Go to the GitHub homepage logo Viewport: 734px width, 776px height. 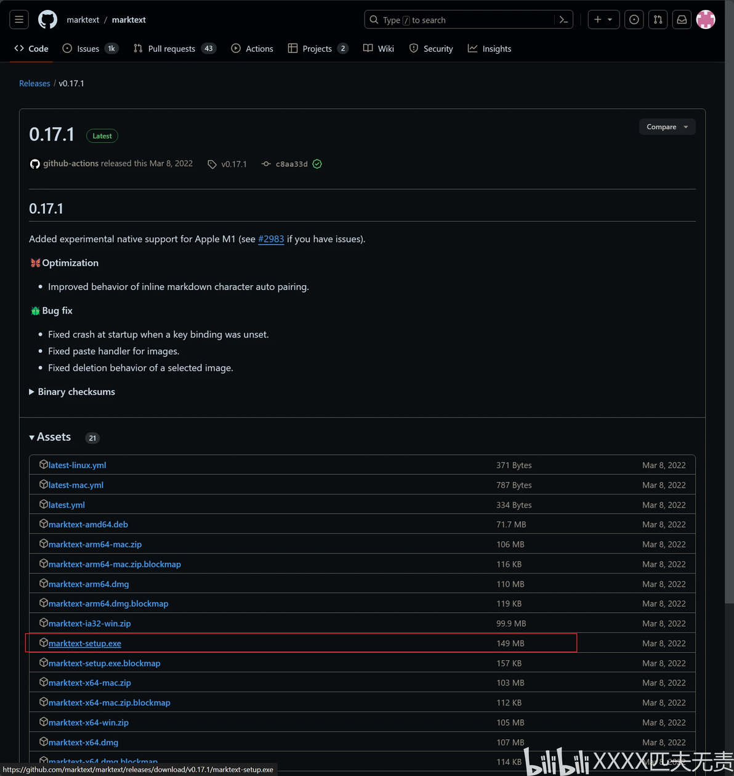point(47,20)
